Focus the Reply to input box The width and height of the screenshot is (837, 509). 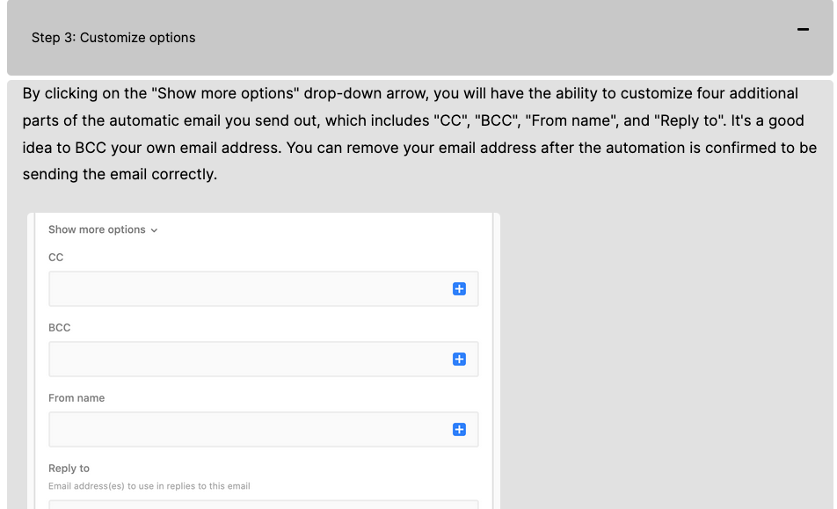(x=263, y=505)
